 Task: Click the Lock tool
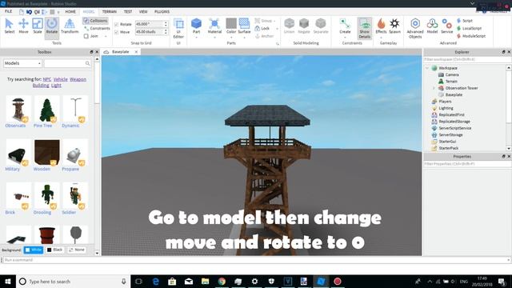[x=262, y=29]
